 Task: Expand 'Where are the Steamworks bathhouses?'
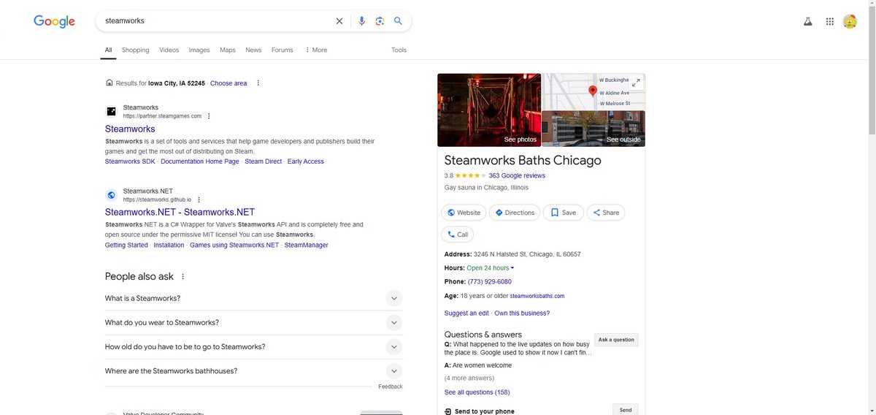click(393, 370)
